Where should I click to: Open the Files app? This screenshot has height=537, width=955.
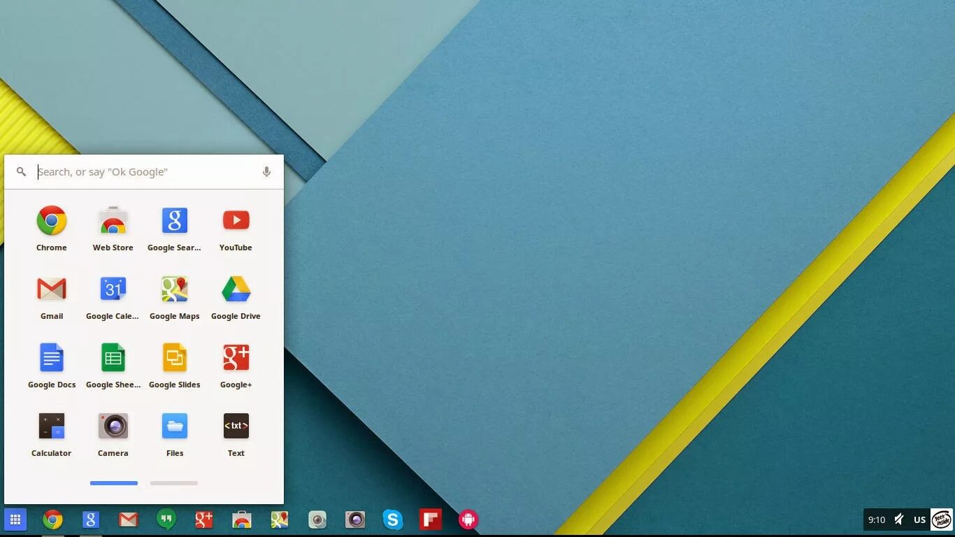click(175, 426)
